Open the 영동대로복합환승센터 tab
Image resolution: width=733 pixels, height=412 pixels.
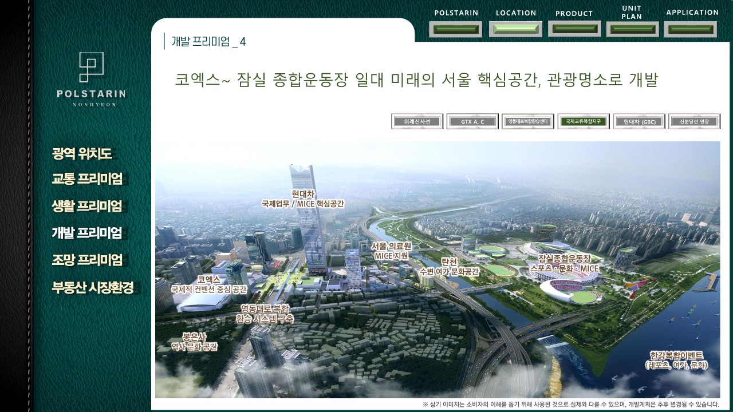pos(528,121)
